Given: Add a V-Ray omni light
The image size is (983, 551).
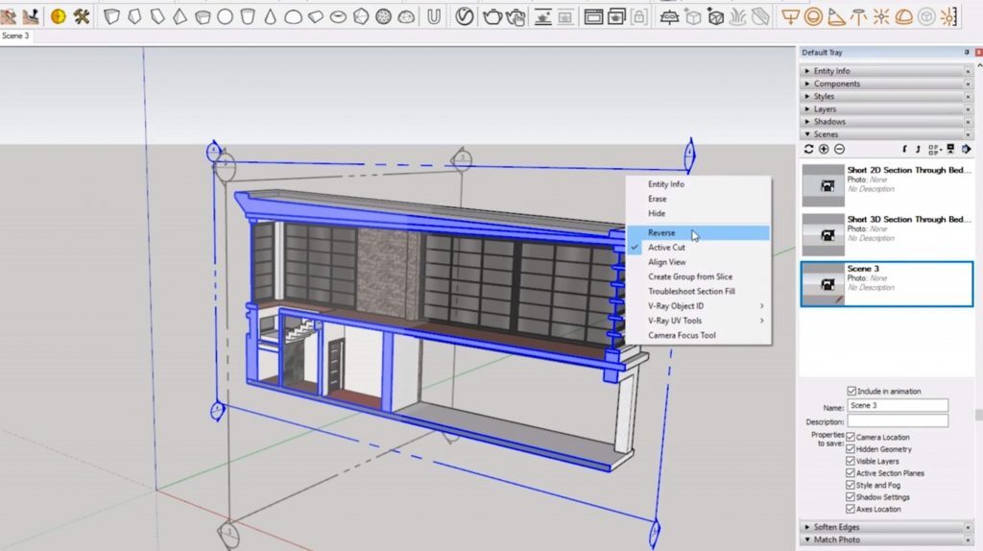Looking at the screenshot, I should pos(881,16).
